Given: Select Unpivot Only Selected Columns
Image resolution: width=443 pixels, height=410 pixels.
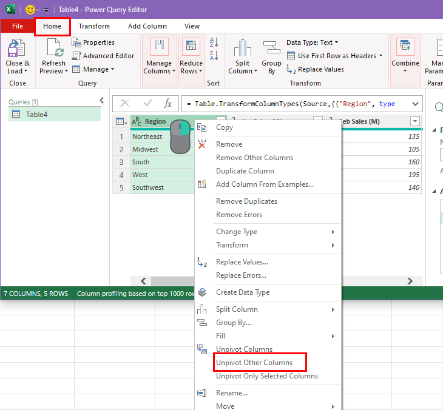Looking at the screenshot, I should (x=267, y=376).
